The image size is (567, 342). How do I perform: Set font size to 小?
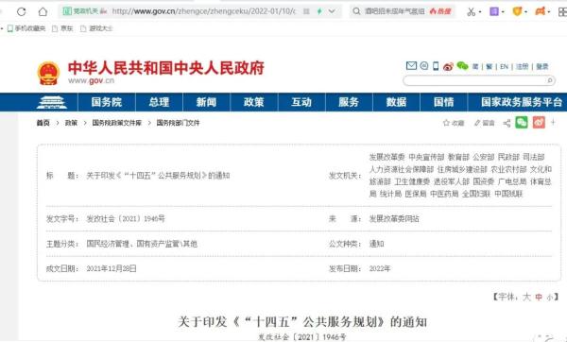550,298
